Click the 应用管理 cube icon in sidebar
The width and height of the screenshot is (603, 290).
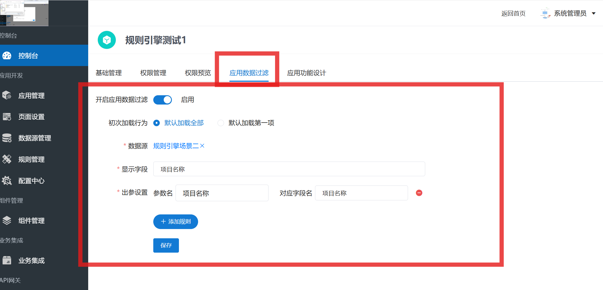tap(7, 96)
